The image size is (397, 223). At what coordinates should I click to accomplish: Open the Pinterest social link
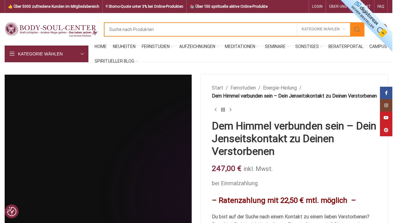click(386, 130)
